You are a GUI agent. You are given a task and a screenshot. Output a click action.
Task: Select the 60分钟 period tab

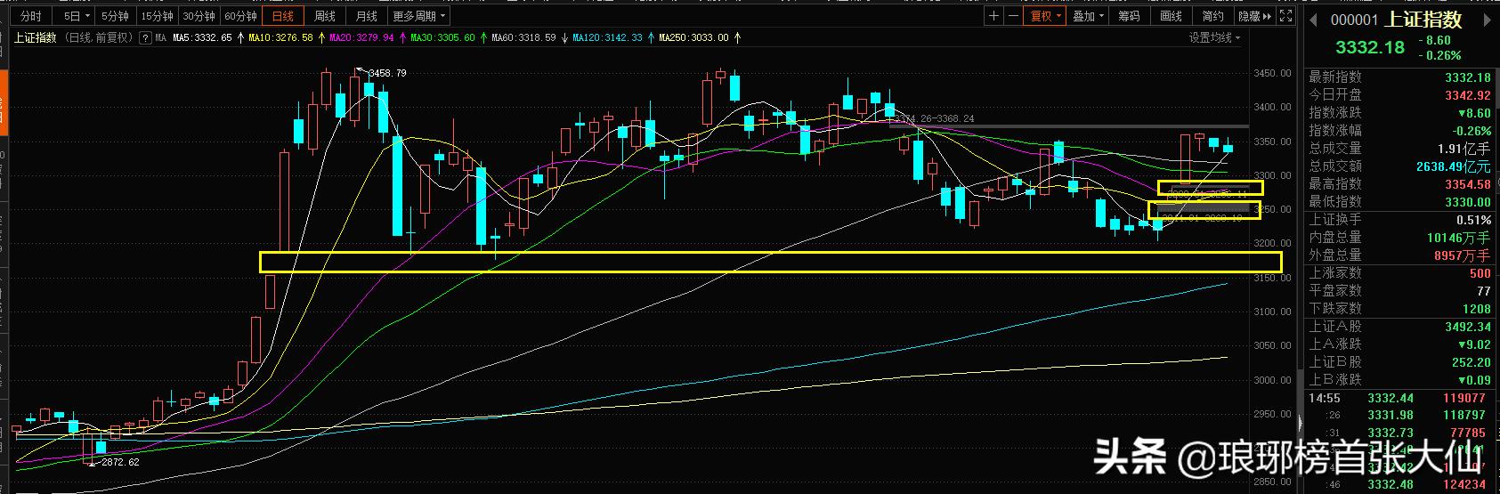pos(240,16)
